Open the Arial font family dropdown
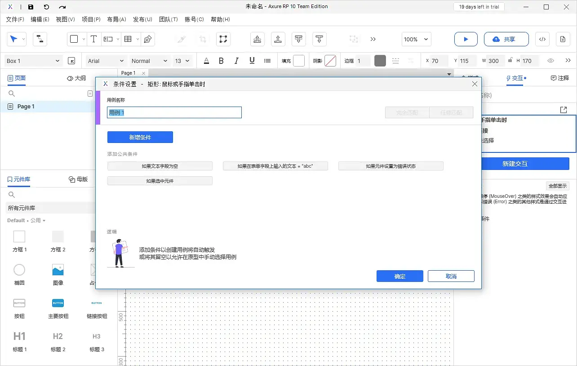 click(x=105, y=60)
